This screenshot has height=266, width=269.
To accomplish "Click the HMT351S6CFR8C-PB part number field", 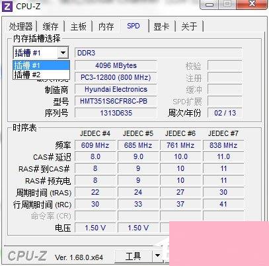I will point(116,101).
